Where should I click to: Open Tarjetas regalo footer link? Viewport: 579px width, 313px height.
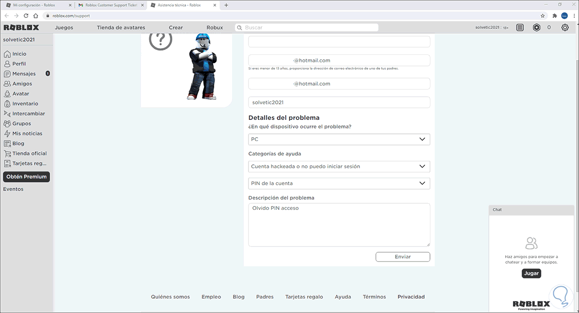(x=304, y=297)
